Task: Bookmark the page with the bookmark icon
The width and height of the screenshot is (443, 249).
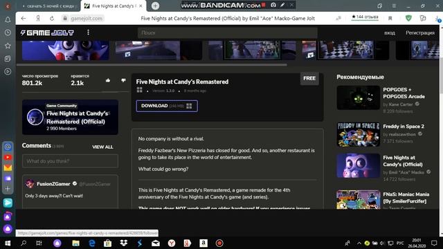Action: tap(390, 19)
